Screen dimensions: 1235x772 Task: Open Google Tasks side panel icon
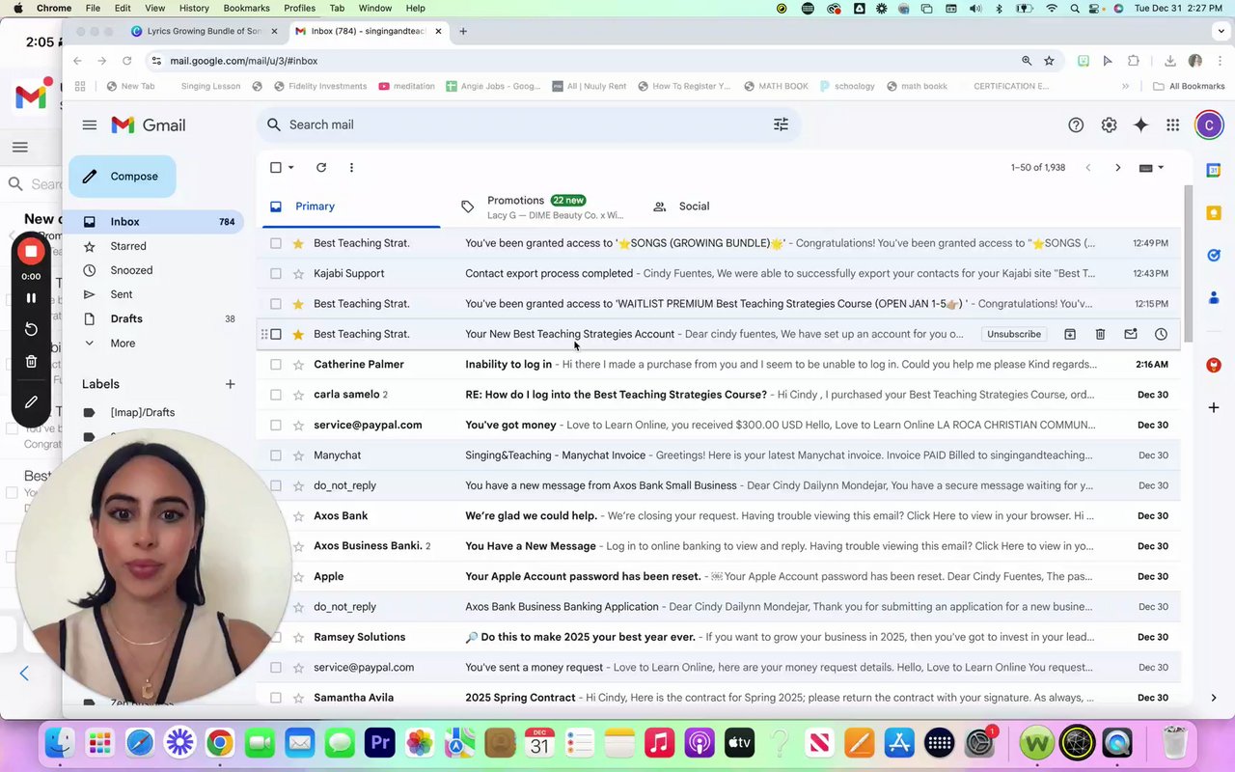coord(1214,256)
